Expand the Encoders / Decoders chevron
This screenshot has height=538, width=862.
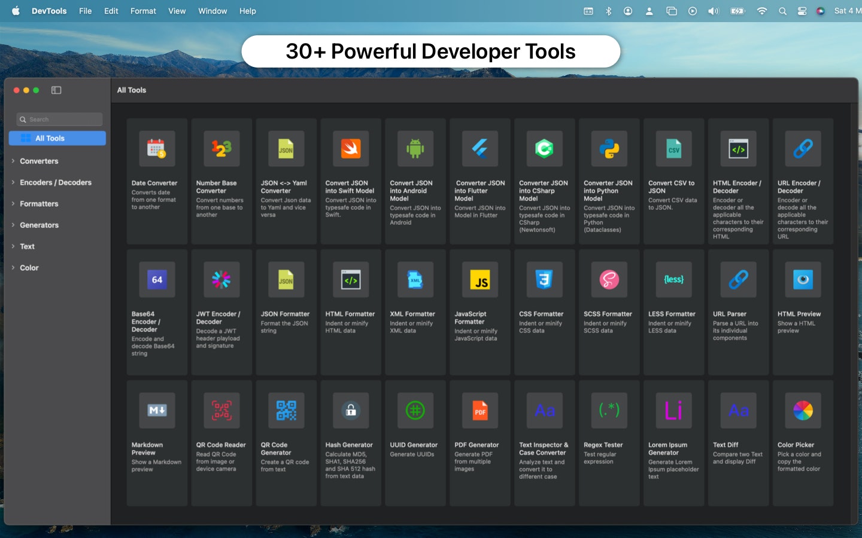[13, 182]
